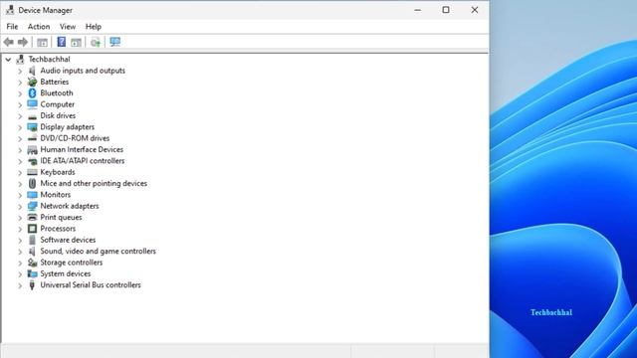Screen dimensions: 637x358
Task: Click the Forward arrow toolbar icon
Action: pos(23,42)
